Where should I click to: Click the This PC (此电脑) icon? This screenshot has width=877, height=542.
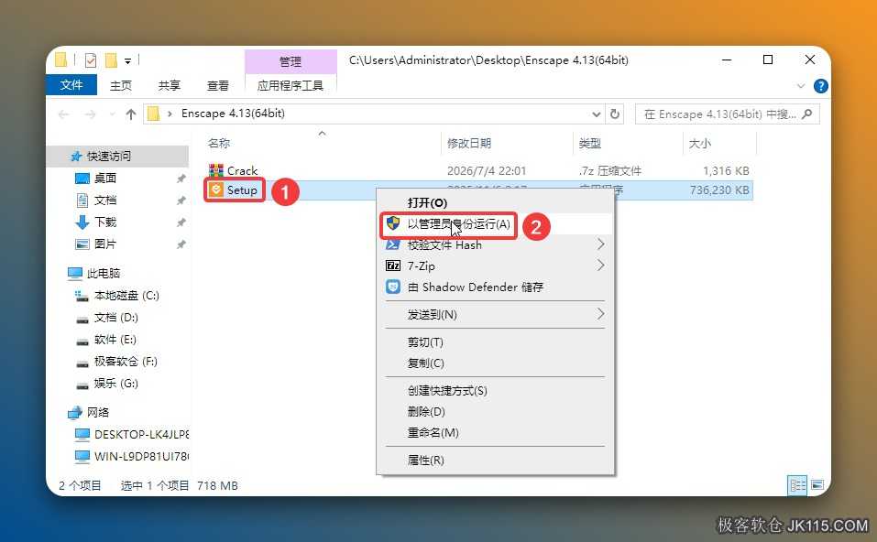[75, 273]
